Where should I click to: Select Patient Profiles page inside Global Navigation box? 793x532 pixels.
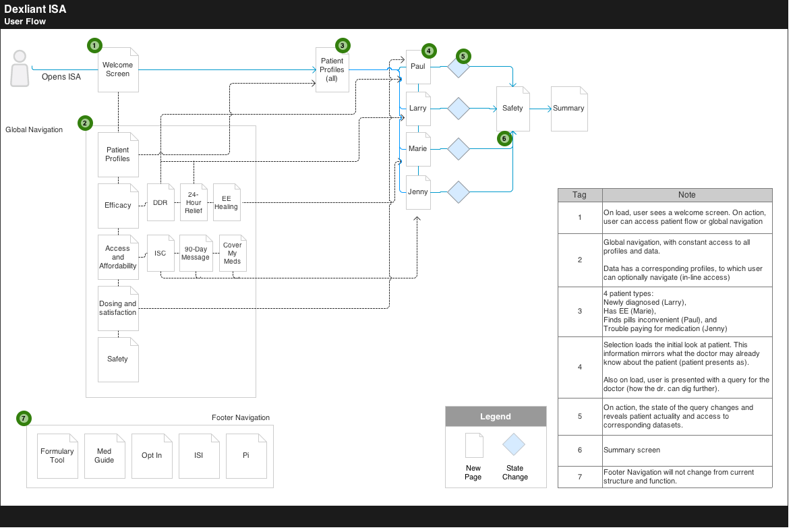(119, 155)
